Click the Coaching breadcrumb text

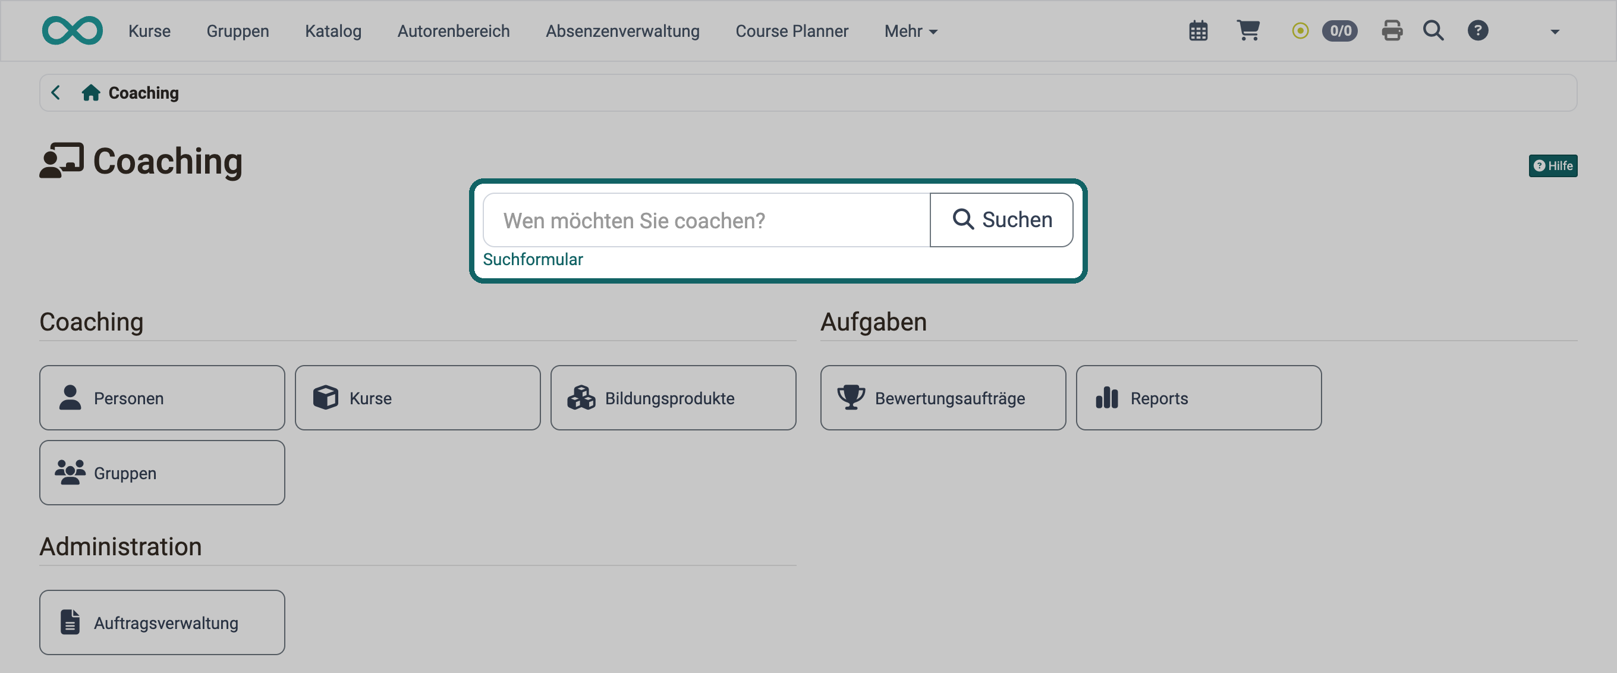pyautogui.click(x=144, y=93)
